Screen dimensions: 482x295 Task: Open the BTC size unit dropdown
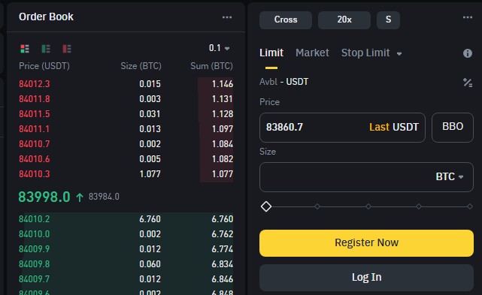click(450, 176)
